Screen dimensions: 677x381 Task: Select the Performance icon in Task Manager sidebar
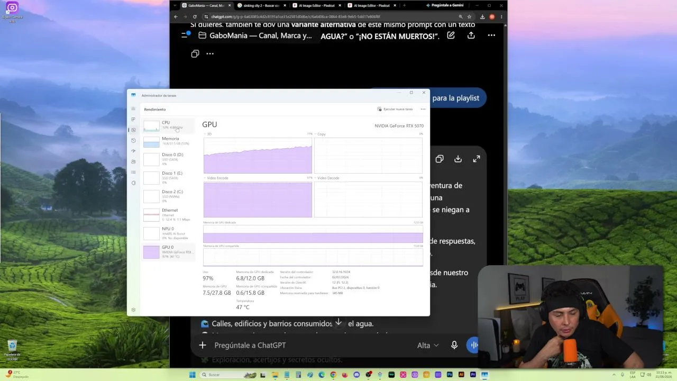pyautogui.click(x=133, y=130)
